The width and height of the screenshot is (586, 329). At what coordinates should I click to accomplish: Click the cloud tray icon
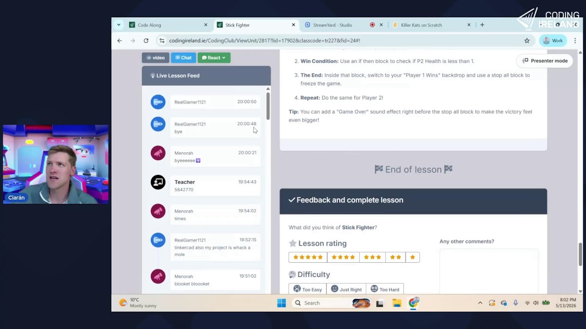point(504,303)
